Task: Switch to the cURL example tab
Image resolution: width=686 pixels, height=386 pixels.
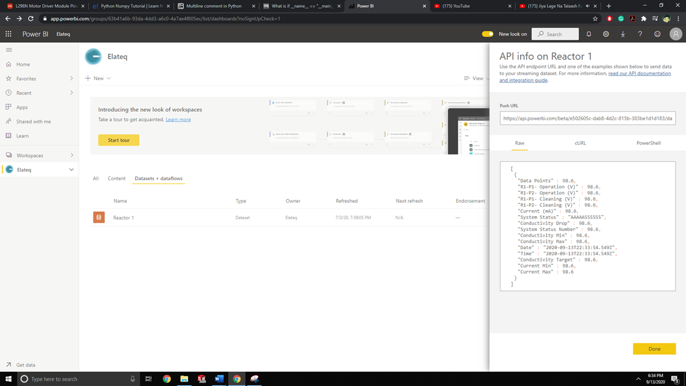Action: coord(580,143)
